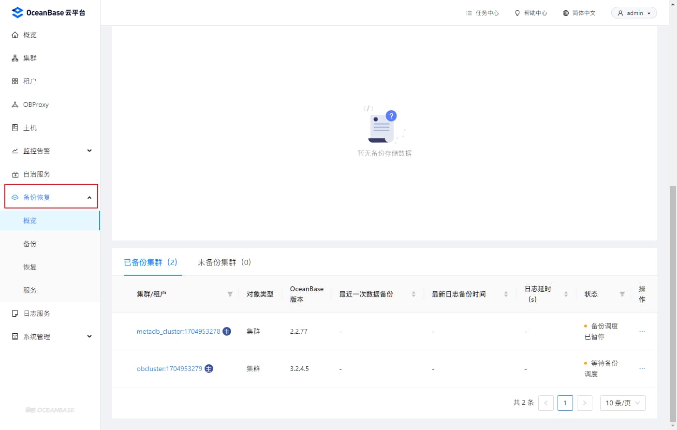Click the vertical page scrollbar thumb

click(x=673, y=303)
